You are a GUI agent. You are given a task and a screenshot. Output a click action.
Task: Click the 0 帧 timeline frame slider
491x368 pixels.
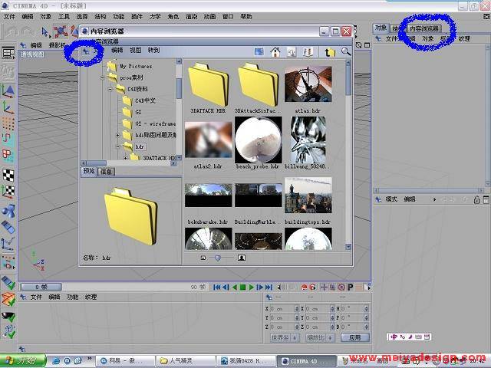41,287
